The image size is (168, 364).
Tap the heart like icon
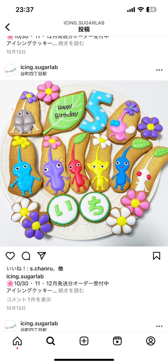click(10, 256)
